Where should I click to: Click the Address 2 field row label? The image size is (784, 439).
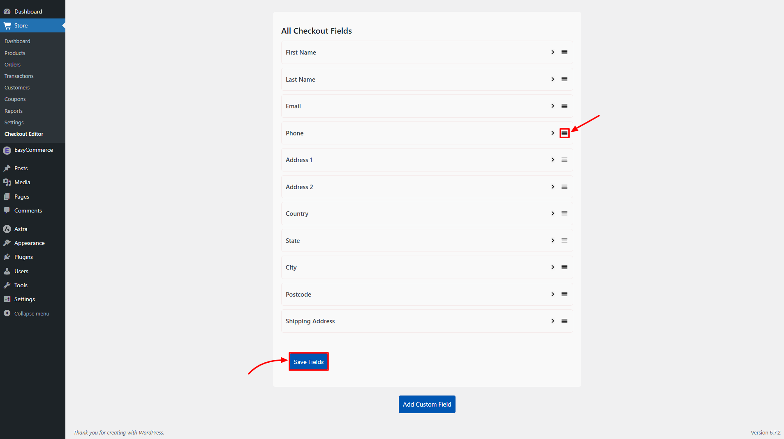[299, 187]
